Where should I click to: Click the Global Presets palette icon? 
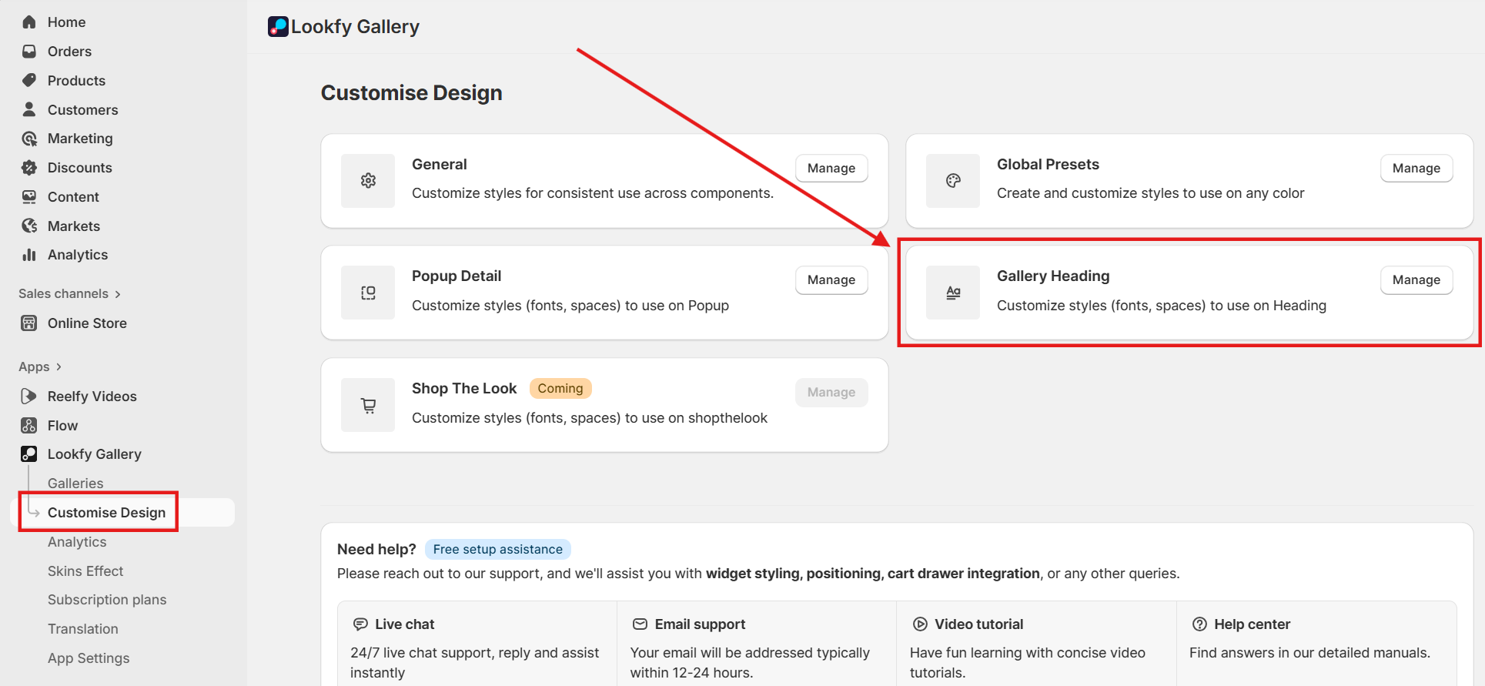click(953, 181)
